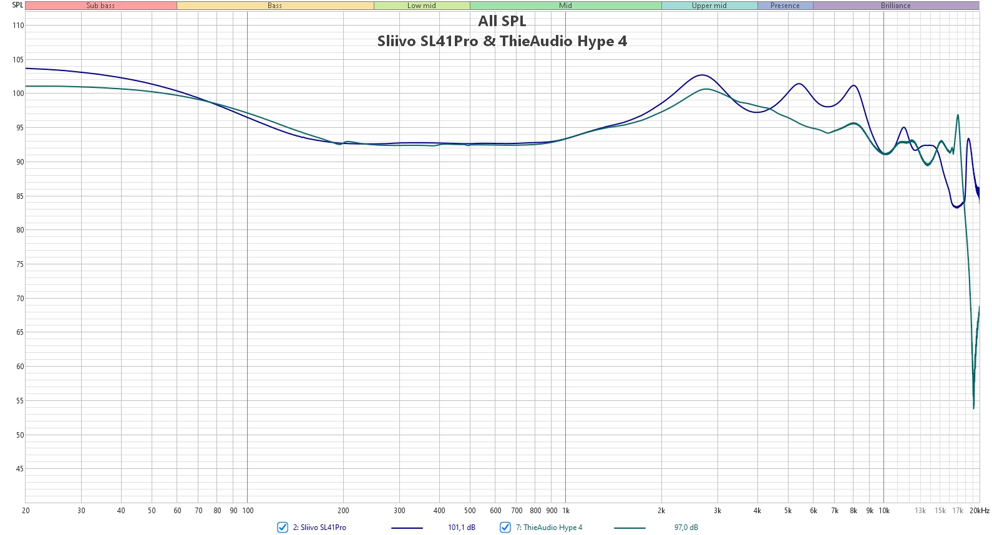
Task: Click the '400' frequency axis label
Action: pos(439,511)
